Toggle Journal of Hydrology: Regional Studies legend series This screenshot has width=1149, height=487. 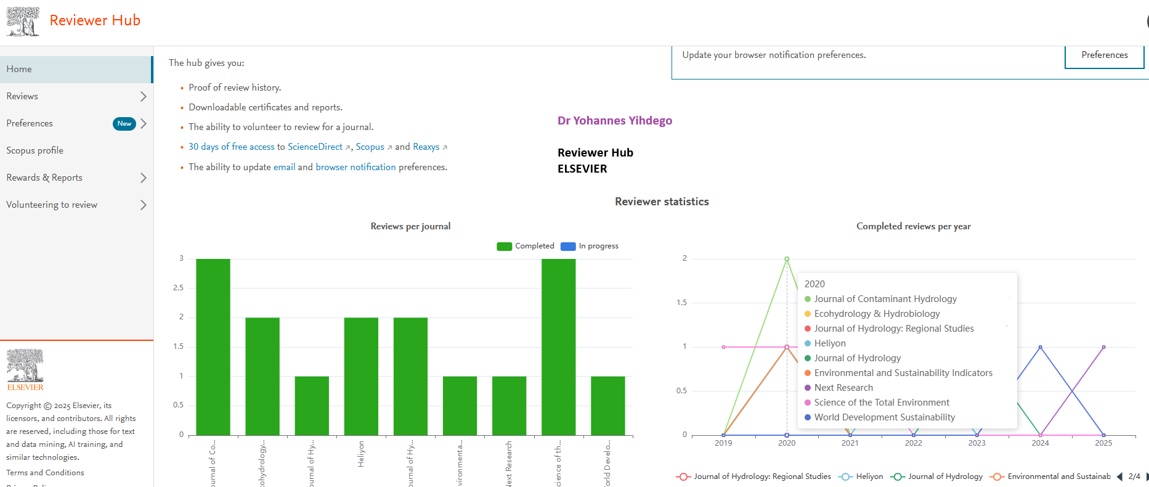click(753, 477)
